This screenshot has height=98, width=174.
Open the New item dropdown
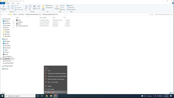[49, 5]
